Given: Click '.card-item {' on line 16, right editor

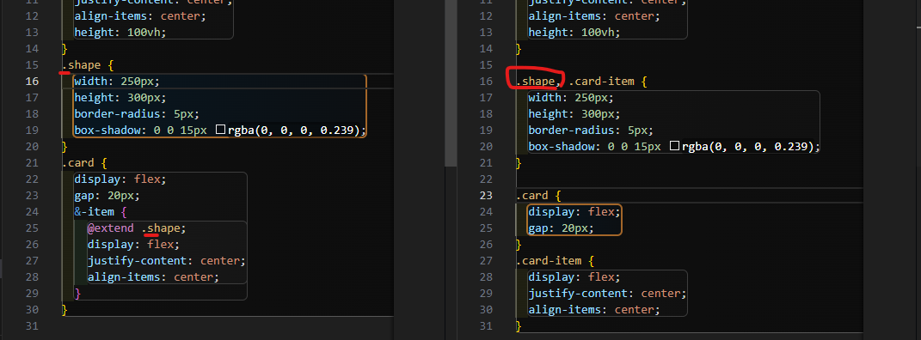Looking at the screenshot, I should (608, 81).
